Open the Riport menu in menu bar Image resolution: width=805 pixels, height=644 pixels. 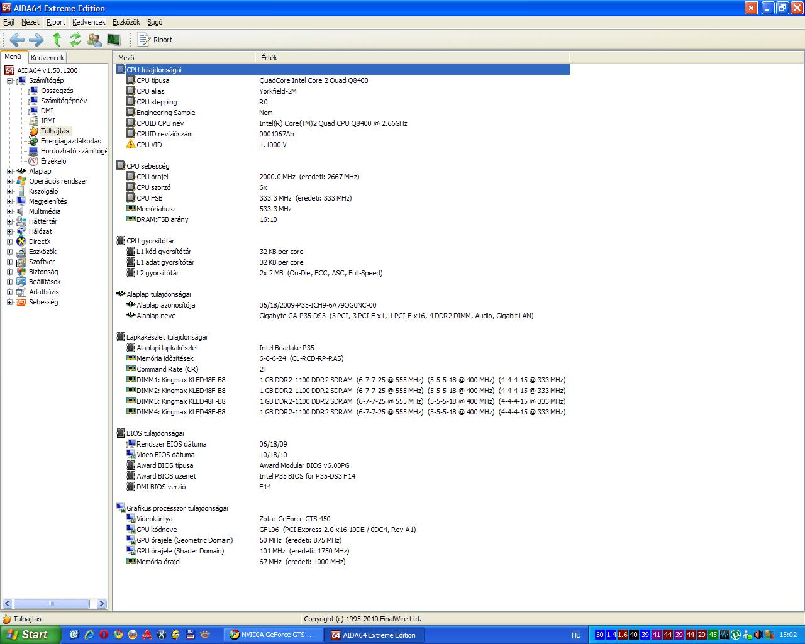(56, 22)
